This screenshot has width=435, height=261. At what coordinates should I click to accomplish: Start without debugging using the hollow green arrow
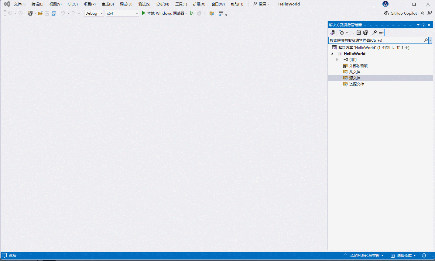tap(192, 13)
